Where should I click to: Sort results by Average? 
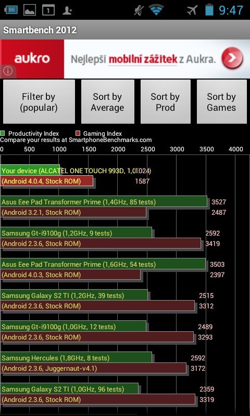(108, 101)
